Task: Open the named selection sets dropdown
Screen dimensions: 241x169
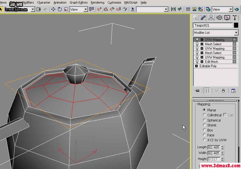Action: [166, 10]
